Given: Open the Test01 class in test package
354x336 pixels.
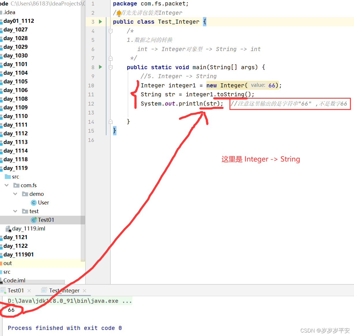Looking at the screenshot, I should point(46,219).
